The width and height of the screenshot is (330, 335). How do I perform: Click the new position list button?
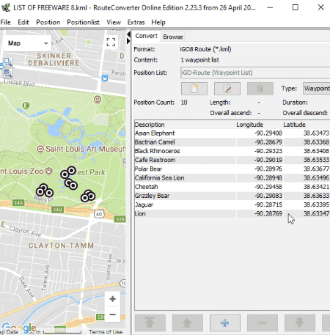click(194, 89)
